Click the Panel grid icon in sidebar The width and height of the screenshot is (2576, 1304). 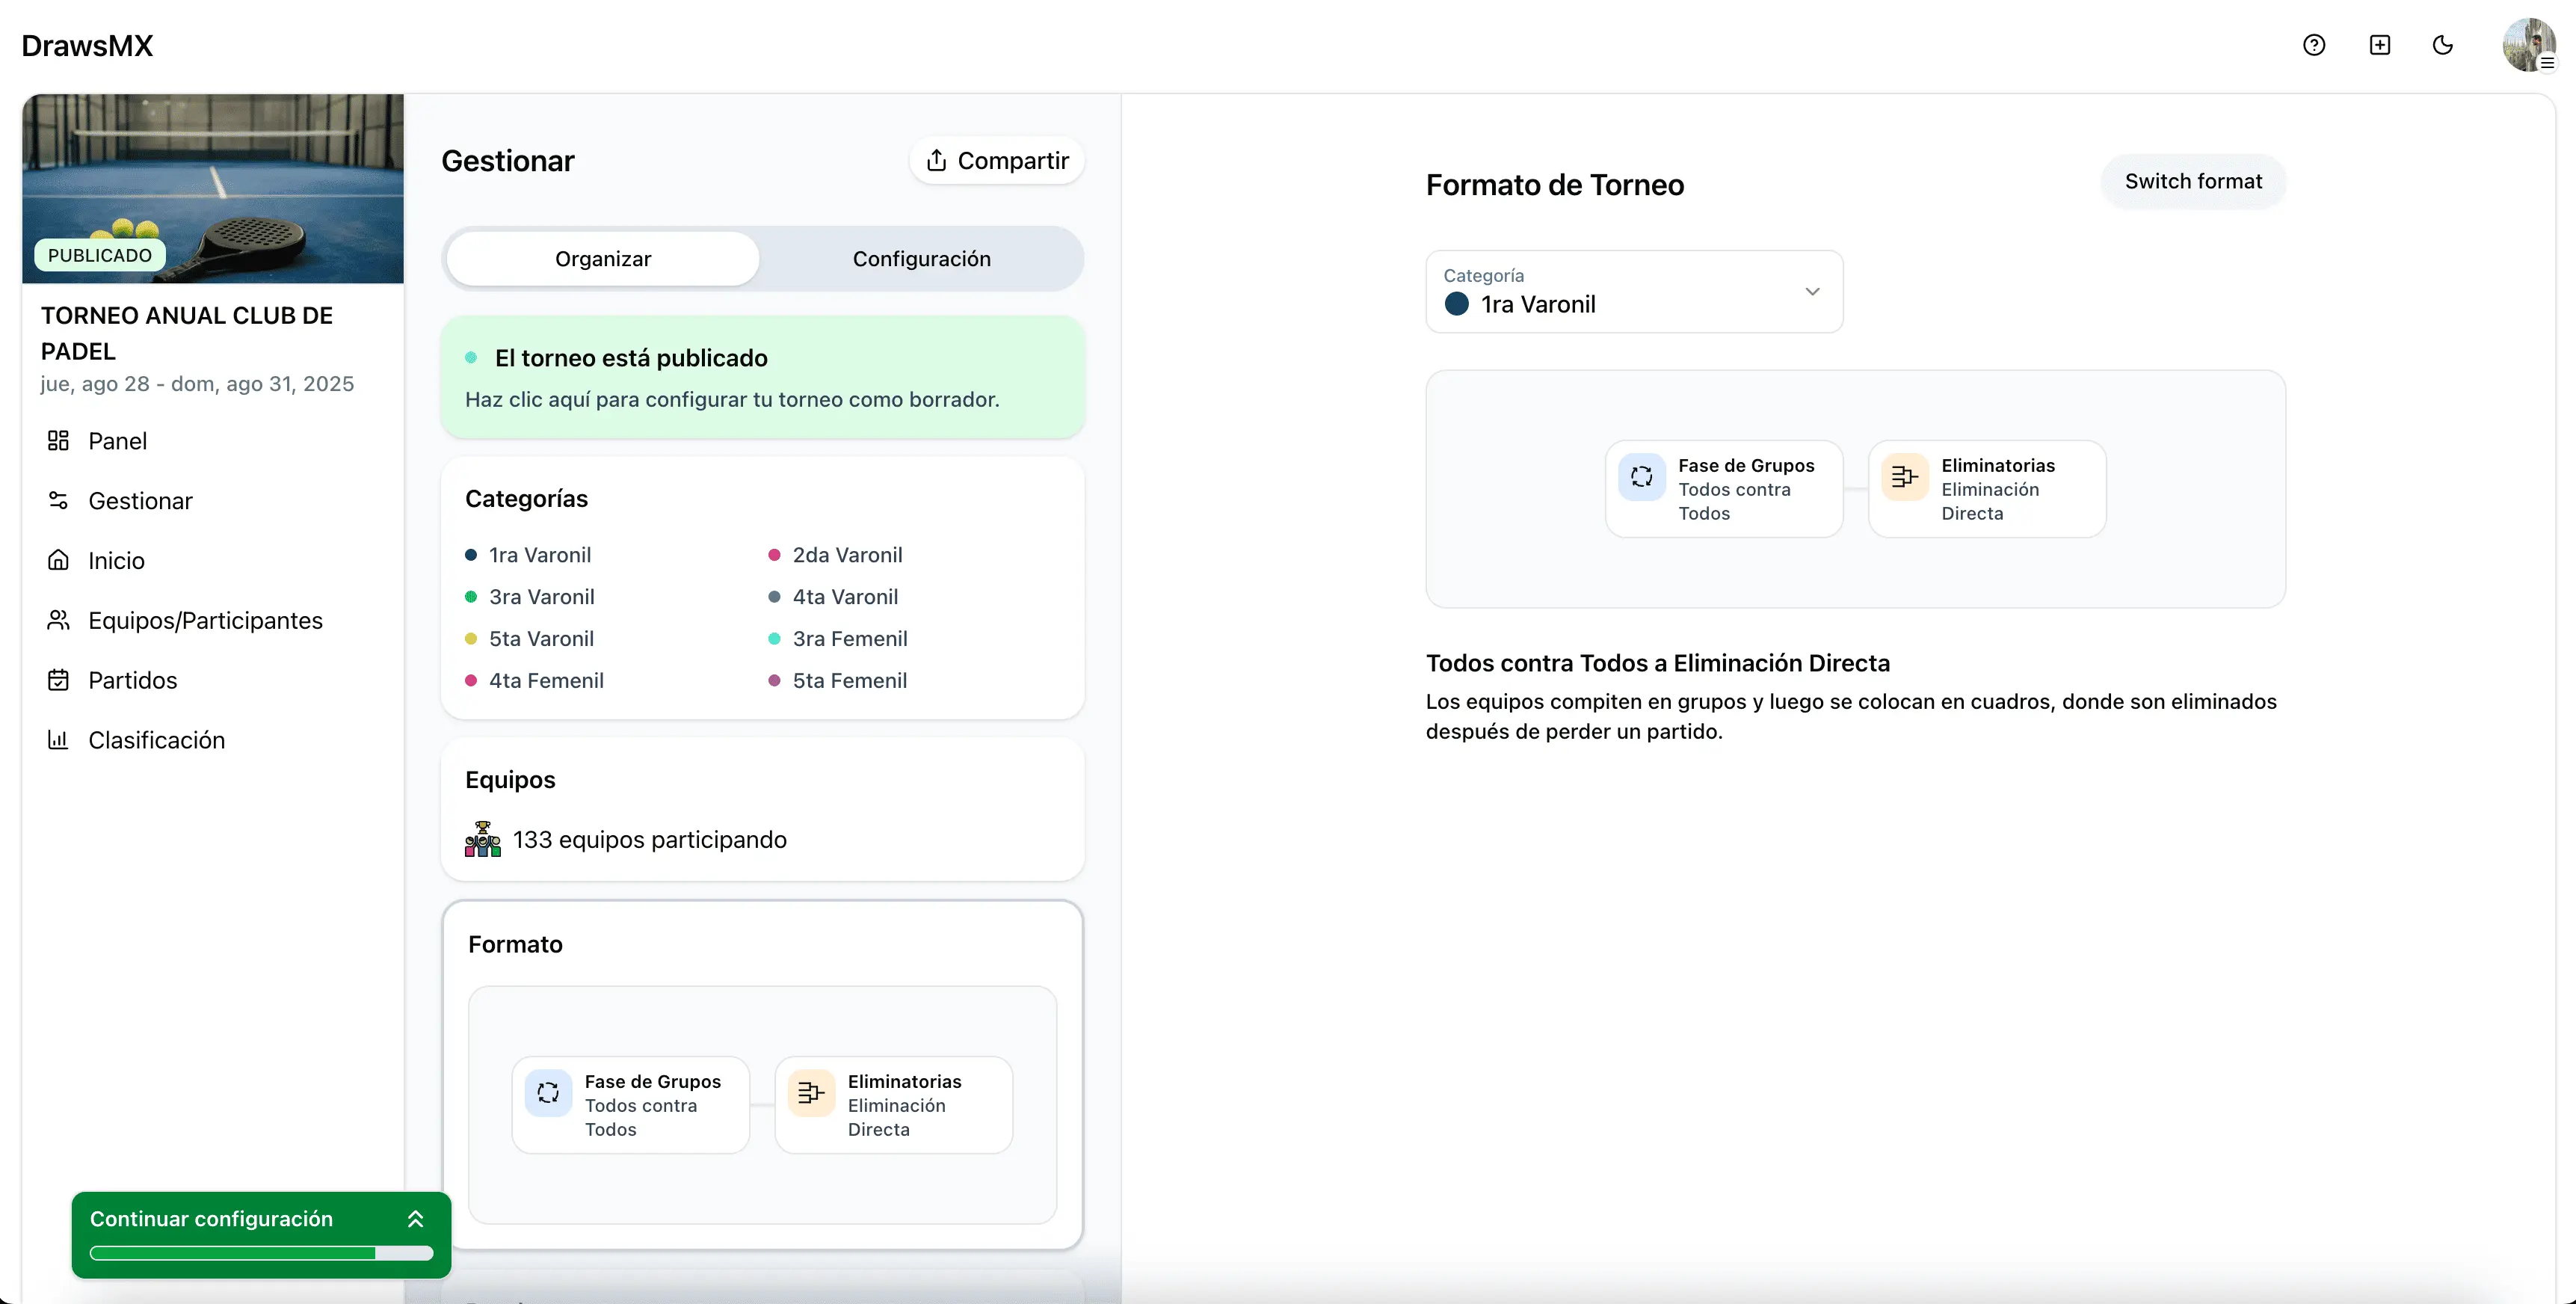click(x=58, y=440)
